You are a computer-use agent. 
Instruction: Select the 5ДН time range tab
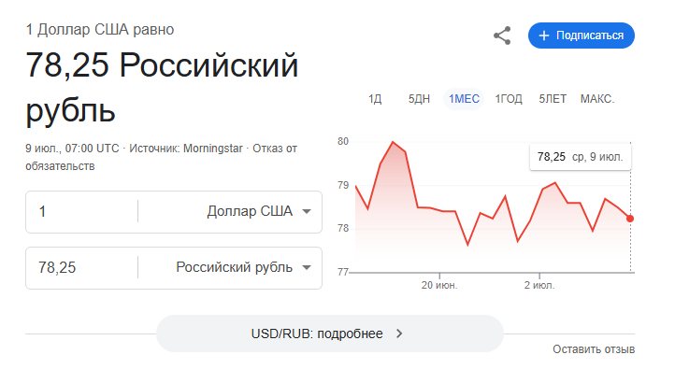point(419,99)
